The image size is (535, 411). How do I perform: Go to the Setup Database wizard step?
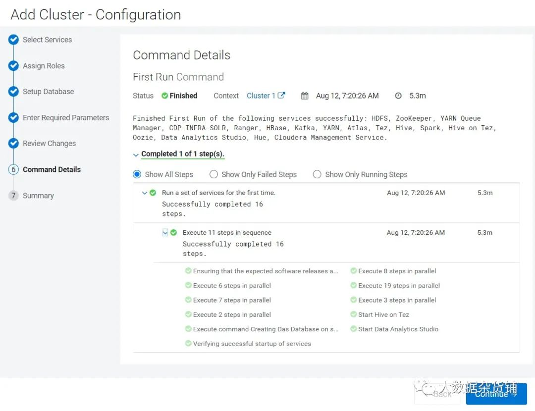pyautogui.click(x=49, y=92)
